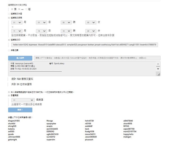Toggle the 過濾推文時間 time filter checkbox
Screen dimensions: 180x145
9,18
